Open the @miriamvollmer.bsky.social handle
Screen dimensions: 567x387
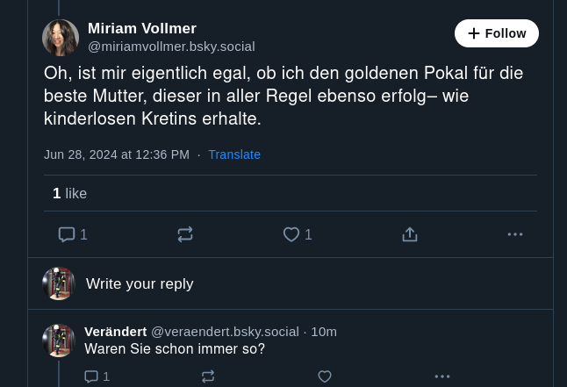pyautogui.click(x=171, y=47)
